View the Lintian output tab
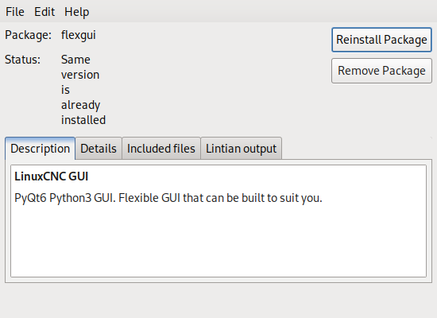The image size is (437, 318). coord(241,149)
